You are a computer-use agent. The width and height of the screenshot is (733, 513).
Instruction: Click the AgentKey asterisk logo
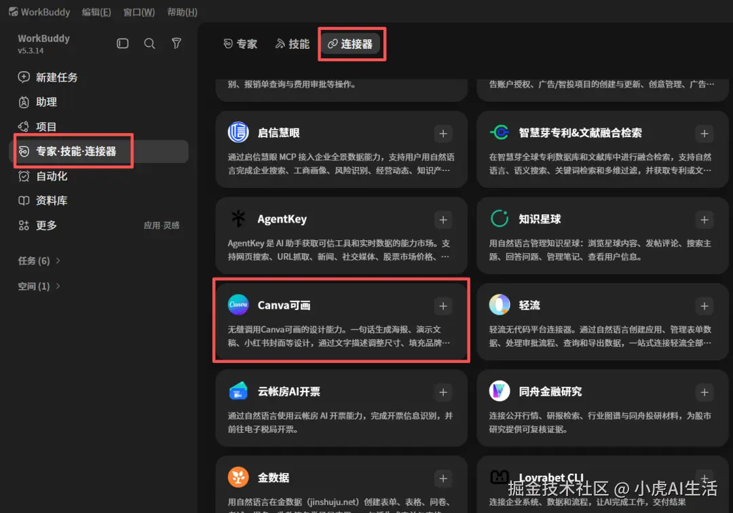[x=238, y=218]
